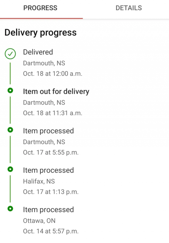Click the green Delivered checkmark icon
The height and width of the screenshot is (243, 169).
coord(10,54)
